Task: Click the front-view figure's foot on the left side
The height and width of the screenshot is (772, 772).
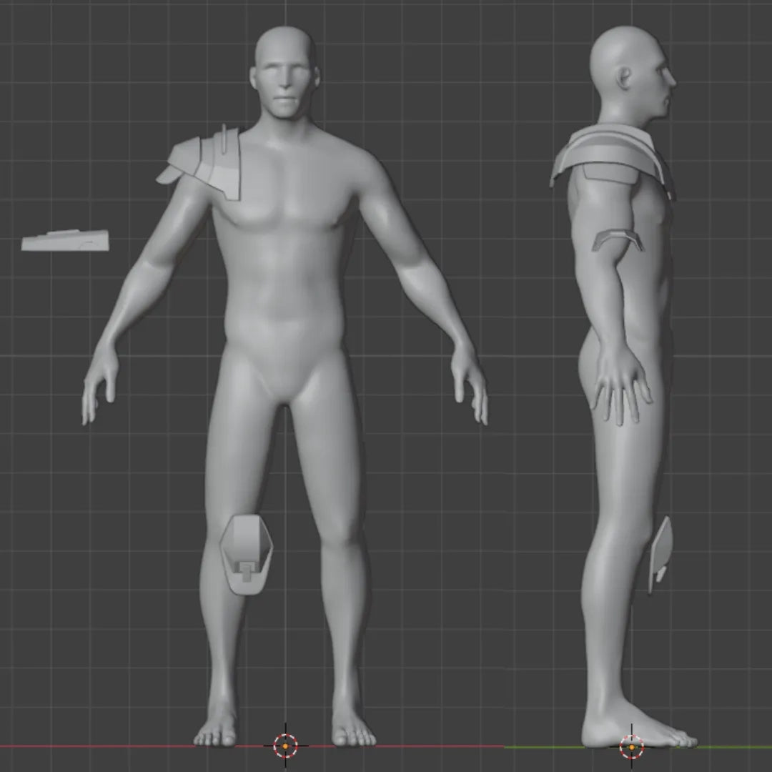Action: [x=216, y=729]
